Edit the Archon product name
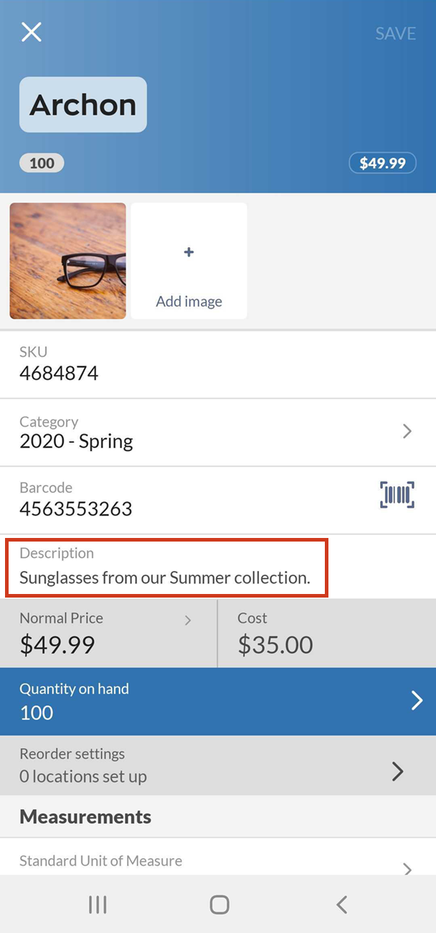The height and width of the screenshot is (933, 436). tap(83, 105)
